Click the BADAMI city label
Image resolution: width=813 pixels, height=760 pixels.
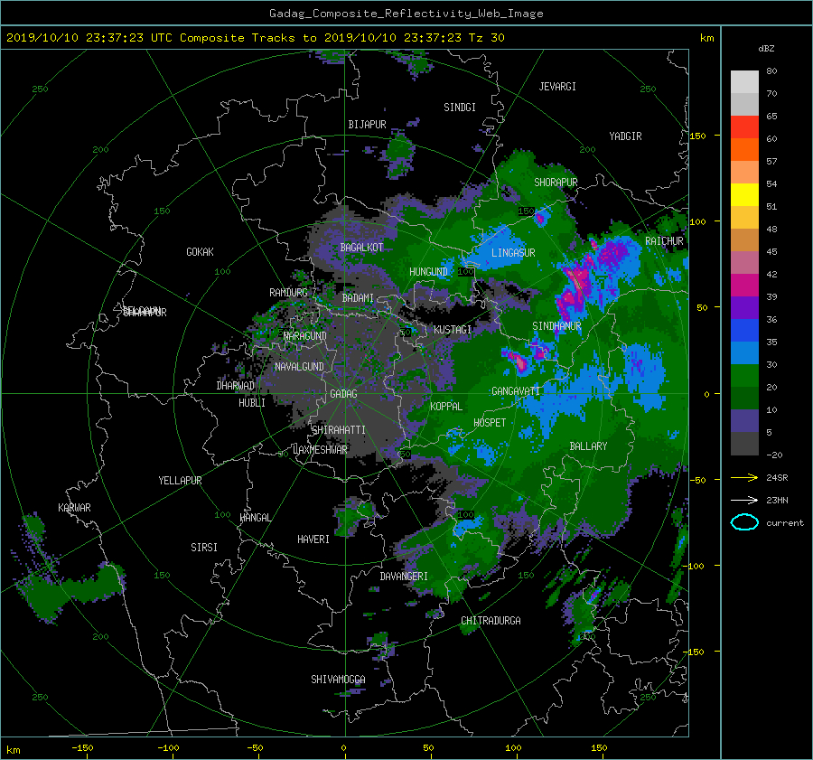[x=358, y=298]
